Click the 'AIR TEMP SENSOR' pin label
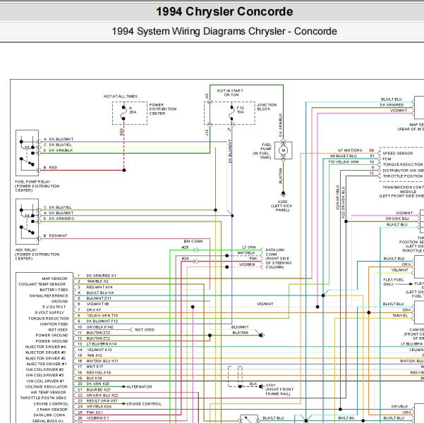This screenshot has width=424, height=423. tap(48, 392)
